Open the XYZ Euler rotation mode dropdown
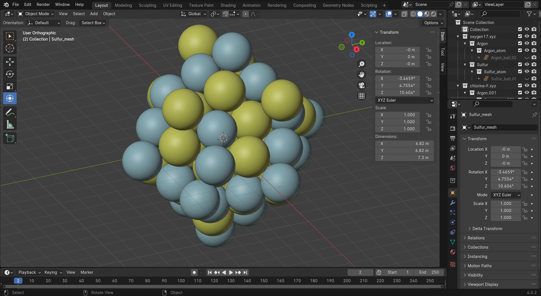 [404, 100]
